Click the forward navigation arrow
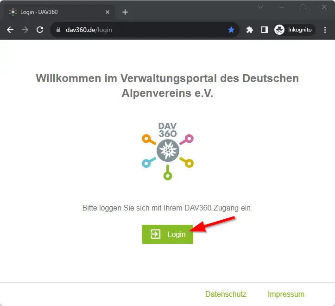335x306 pixels. tap(25, 30)
